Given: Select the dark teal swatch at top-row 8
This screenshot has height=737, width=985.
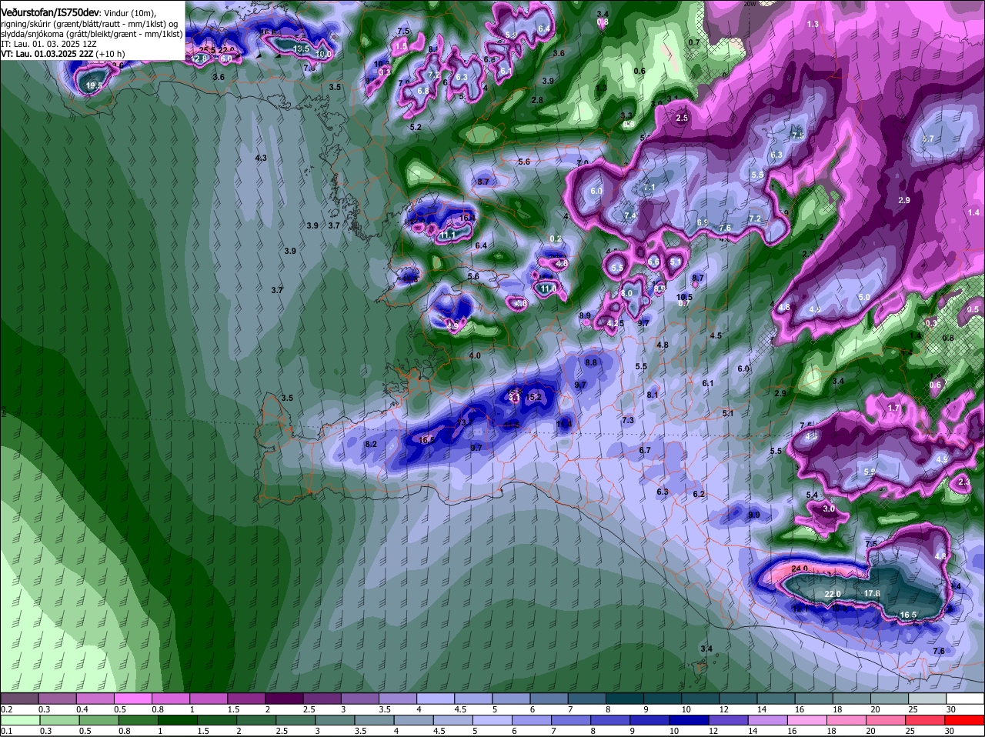Looking at the screenshot, I should tap(625, 698).
